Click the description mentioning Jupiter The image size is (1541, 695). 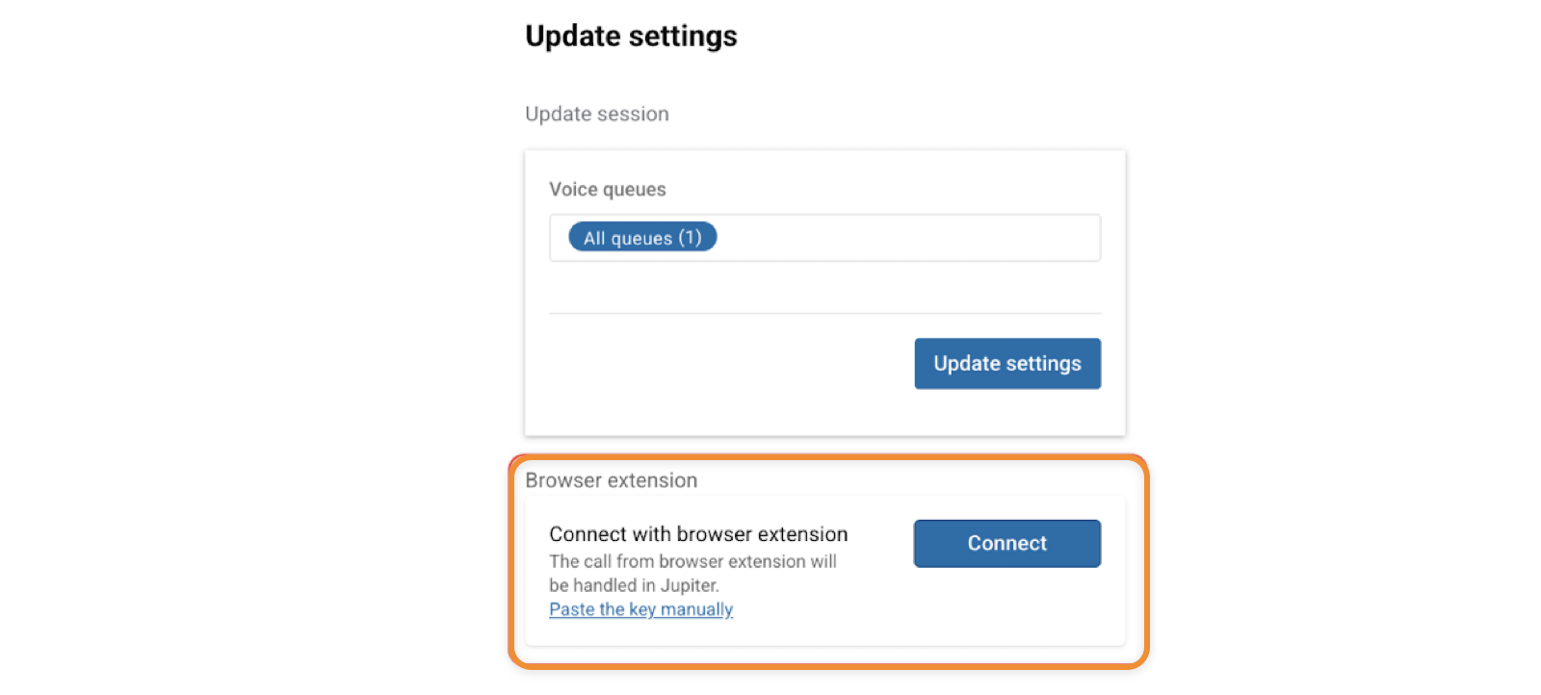pyautogui.click(x=634, y=585)
